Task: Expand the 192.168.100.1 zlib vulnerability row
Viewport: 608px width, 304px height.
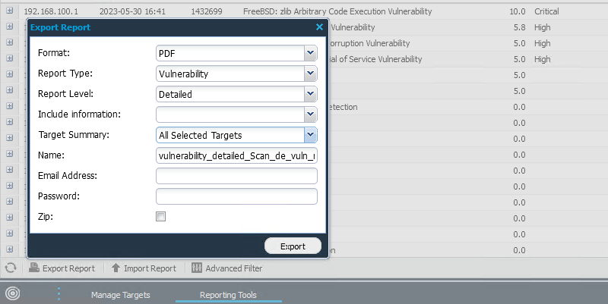Action: [x=10, y=12]
